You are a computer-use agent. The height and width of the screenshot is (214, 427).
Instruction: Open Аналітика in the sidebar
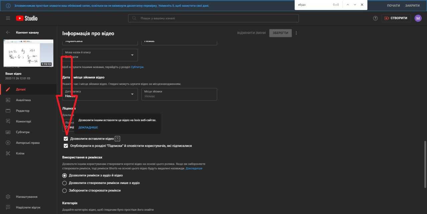23,100
